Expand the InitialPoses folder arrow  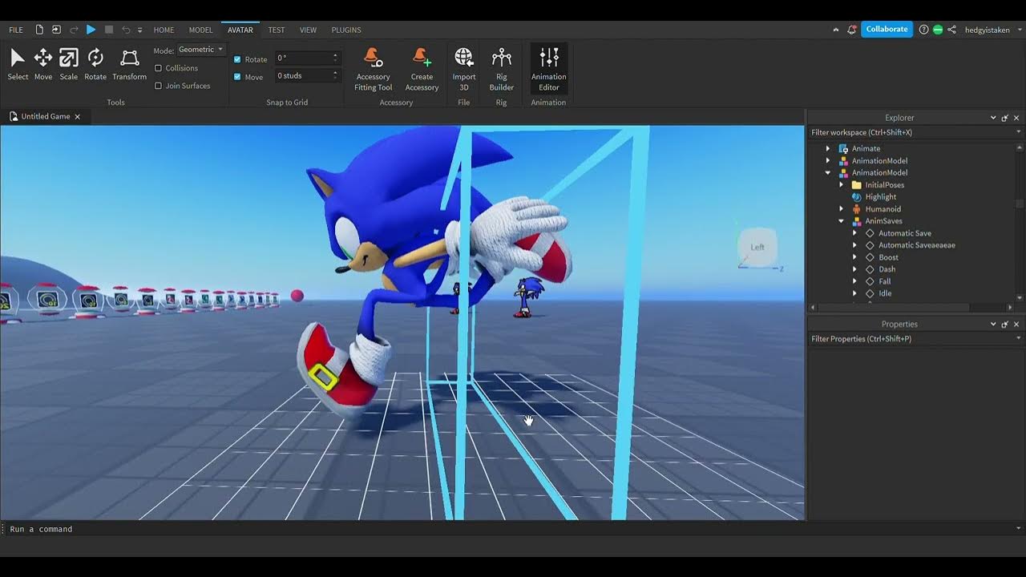(x=841, y=185)
